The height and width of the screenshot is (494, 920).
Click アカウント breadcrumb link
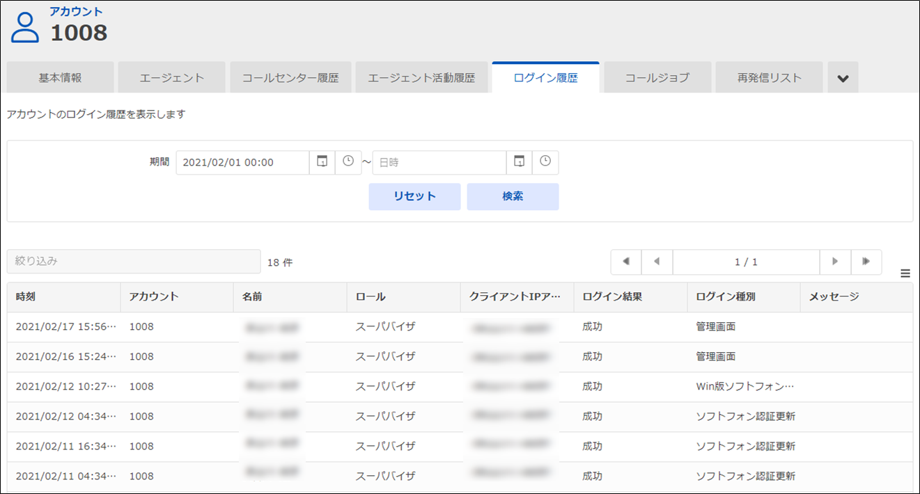click(x=76, y=11)
